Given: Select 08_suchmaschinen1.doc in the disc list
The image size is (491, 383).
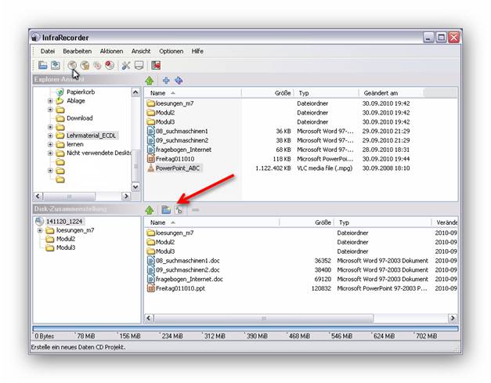Looking at the screenshot, I should pos(187,261).
